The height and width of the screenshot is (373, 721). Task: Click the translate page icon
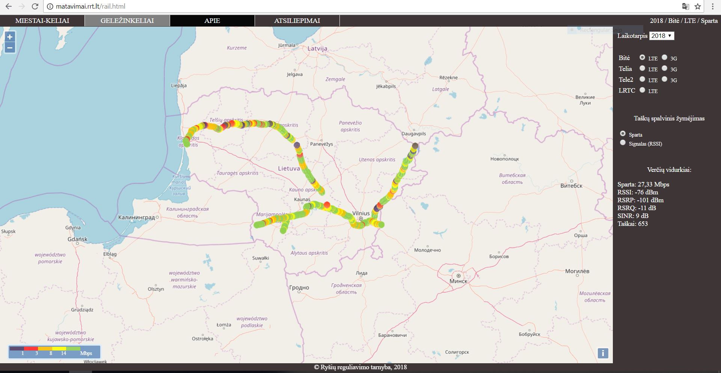coord(685,6)
